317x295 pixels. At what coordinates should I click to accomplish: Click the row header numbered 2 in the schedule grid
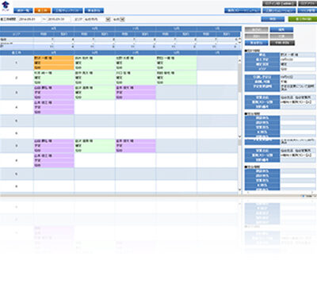tap(17, 78)
